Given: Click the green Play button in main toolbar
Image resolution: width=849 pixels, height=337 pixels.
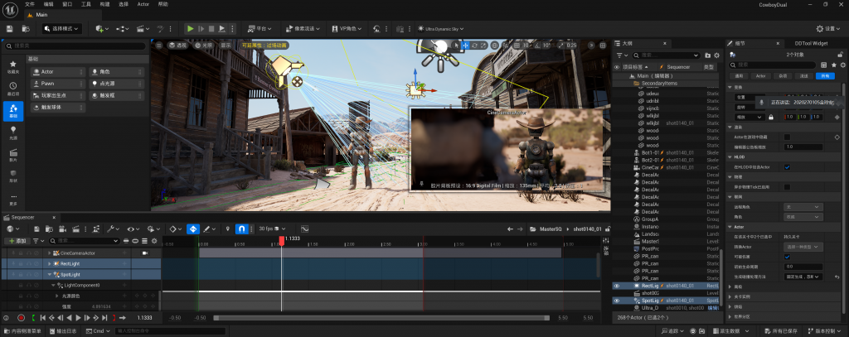Looking at the screenshot, I should pyautogui.click(x=190, y=28).
